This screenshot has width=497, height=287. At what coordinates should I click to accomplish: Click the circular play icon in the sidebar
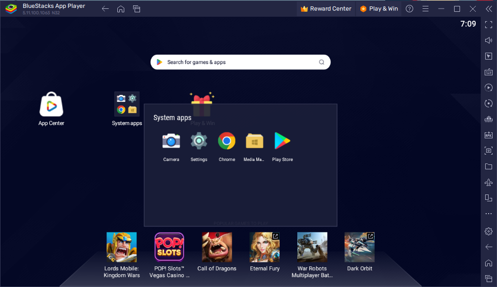pyautogui.click(x=489, y=88)
